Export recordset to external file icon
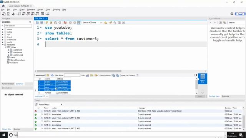 pyautogui.click(x=113, y=76)
